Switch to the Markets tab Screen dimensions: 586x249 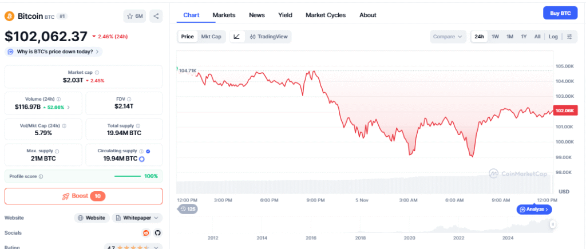tap(224, 15)
